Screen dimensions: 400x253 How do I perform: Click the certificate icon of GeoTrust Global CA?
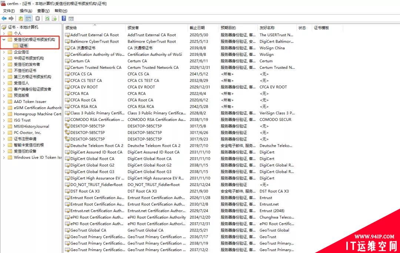pos(67,230)
